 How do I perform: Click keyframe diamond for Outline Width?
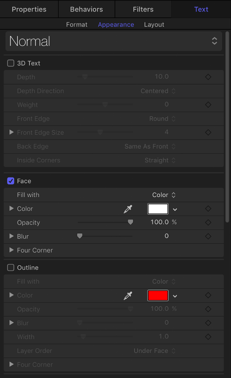[208, 337]
